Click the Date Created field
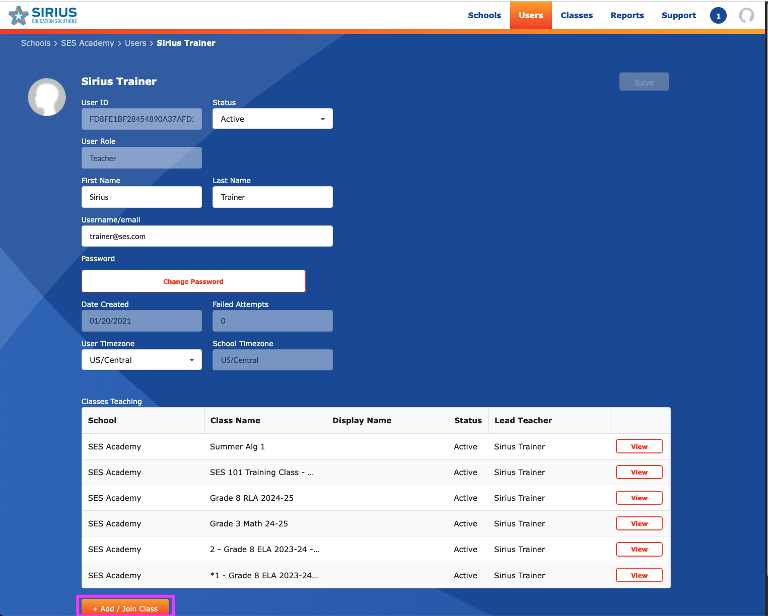Viewport: 768px width, 616px height. (x=142, y=321)
